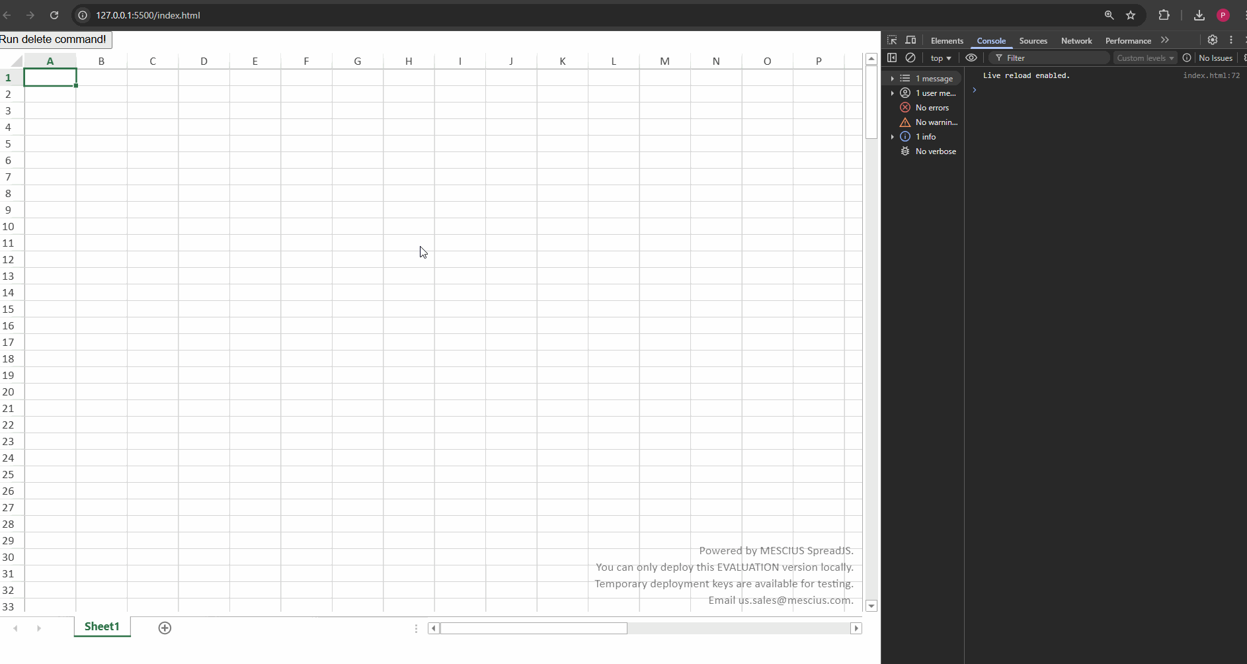
Task: Go to previous sheet tab arrow
Action: (x=15, y=628)
